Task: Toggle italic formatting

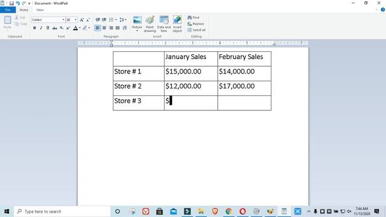Action: click(x=41, y=28)
